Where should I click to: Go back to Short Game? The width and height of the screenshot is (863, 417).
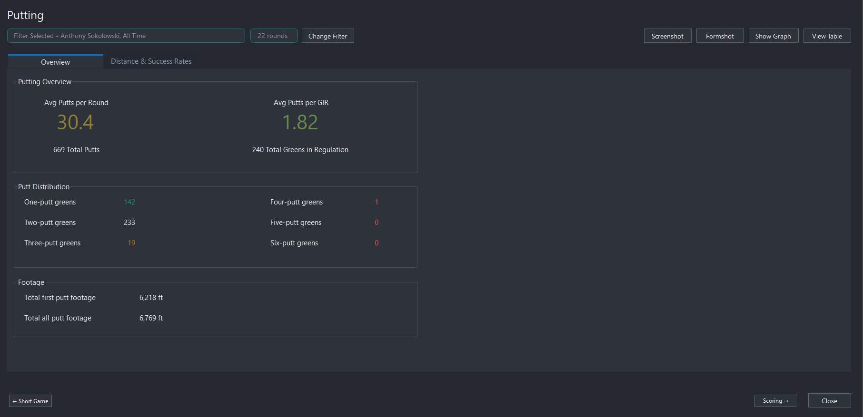click(x=30, y=401)
